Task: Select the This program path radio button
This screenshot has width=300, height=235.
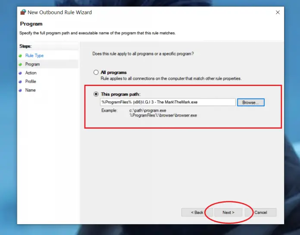Action: 96,94
